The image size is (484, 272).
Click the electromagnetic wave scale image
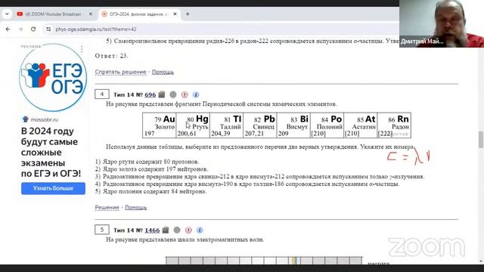coord(264,260)
